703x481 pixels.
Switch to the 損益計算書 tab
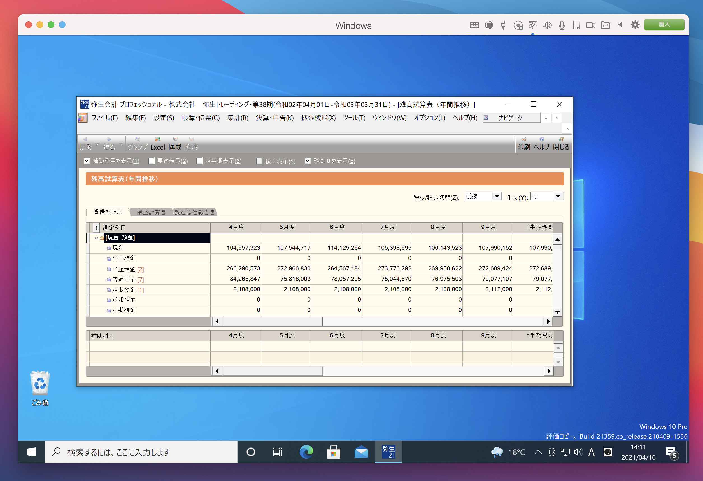click(x=151, y=212)
